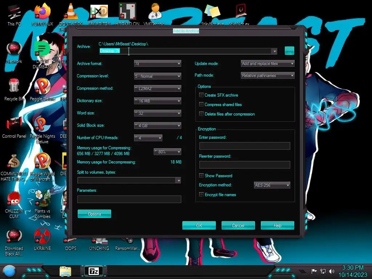Focus the Reenter password field

tap(244, 165)
